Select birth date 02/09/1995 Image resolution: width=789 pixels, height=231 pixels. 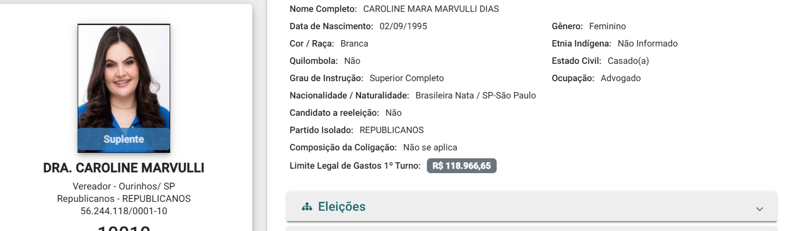pos(403,26)
